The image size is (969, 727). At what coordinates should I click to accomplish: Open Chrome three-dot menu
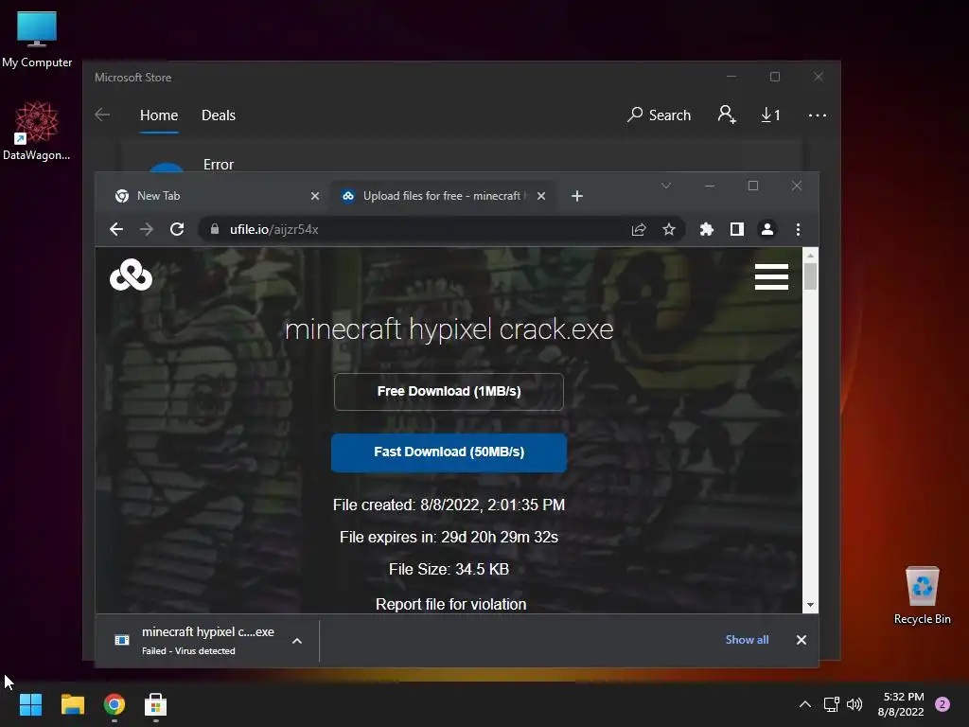point(798,229)
